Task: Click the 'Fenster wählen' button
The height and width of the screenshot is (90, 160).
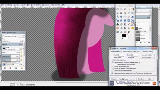Action: pos(147,58)
